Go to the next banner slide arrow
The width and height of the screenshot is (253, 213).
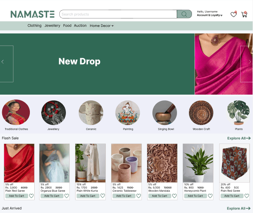pos(249,62)
